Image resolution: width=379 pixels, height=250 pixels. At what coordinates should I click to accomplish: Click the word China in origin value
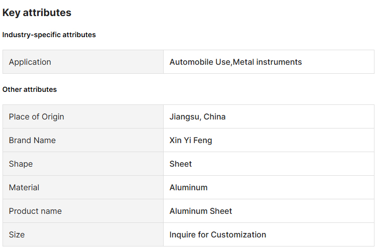coord(215,117)
